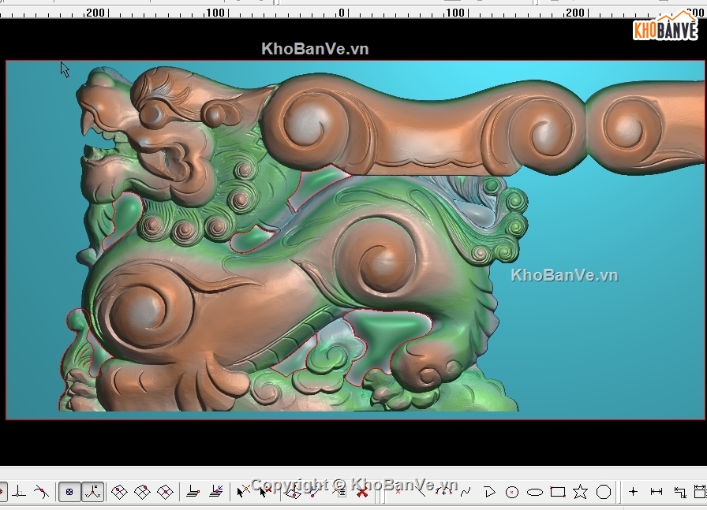Click the red X delete icon
707x510 pixels.
tap(362, 492)
